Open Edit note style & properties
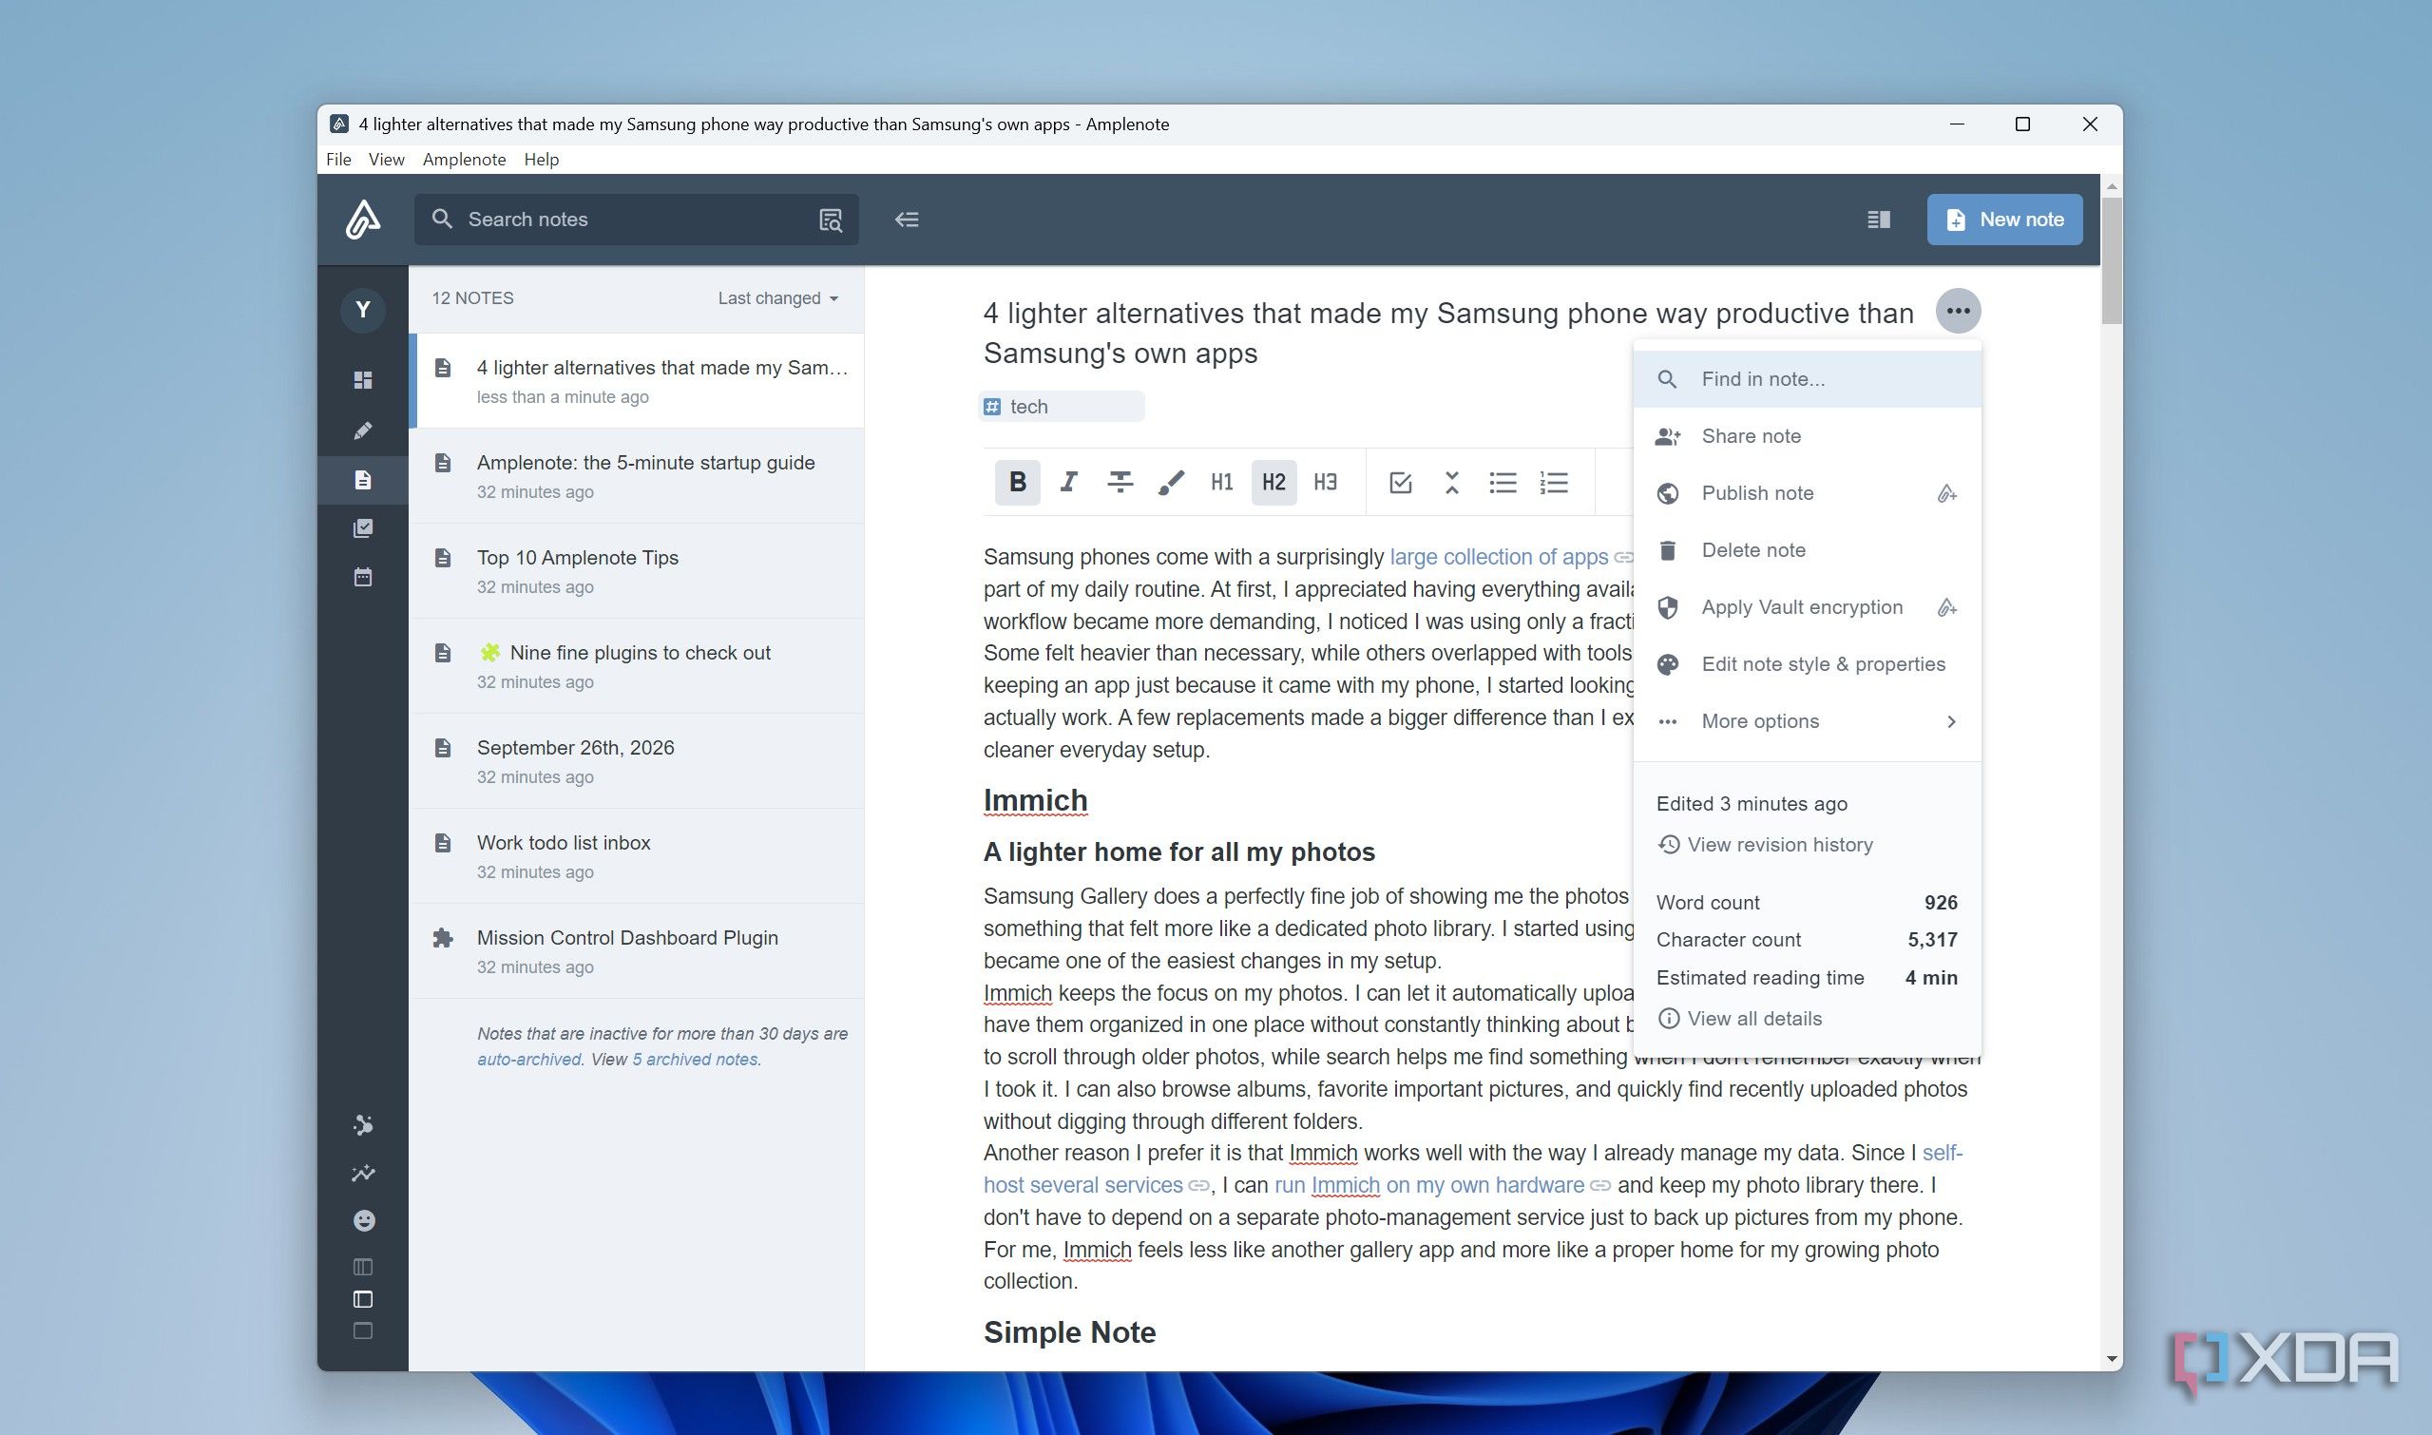The width and height of the screenshot is (2432, 1435). click(1808, 664)
